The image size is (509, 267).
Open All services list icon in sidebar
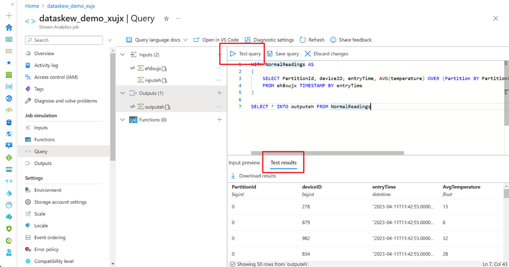click(x=9, y=51)
